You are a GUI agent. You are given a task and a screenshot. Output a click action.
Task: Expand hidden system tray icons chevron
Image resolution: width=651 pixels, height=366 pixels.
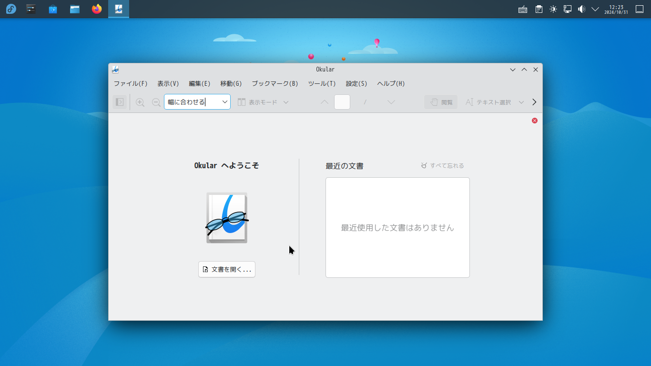click(595, 9)
